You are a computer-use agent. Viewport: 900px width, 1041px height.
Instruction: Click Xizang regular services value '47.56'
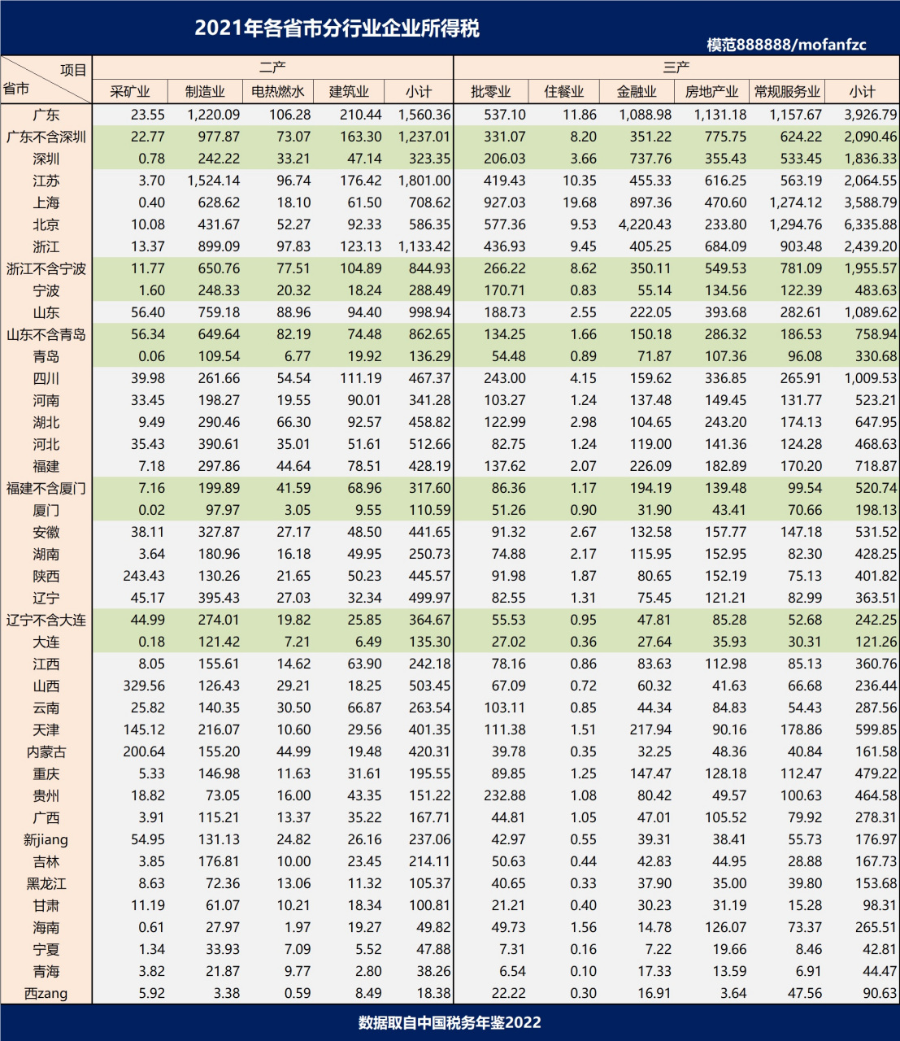[x=805, y=993]
